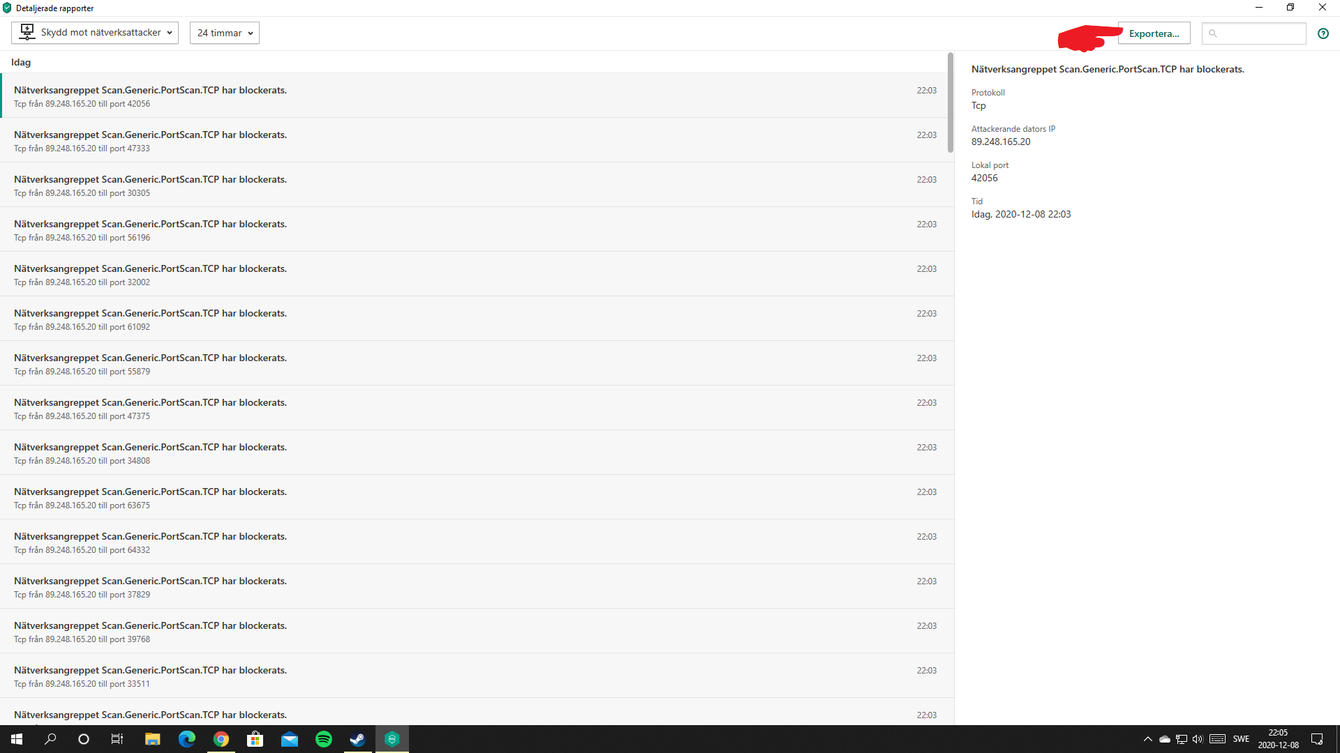Show hidden system tray icons chevron

pos(1147,739)
